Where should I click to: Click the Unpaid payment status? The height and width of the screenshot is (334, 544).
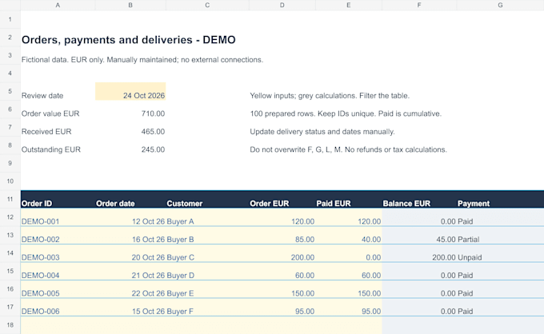tap(470, 257)
